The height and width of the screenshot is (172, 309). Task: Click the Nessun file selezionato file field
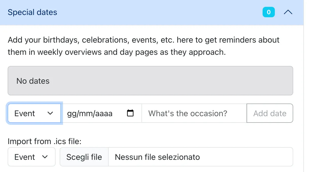(x=201, y=157)
